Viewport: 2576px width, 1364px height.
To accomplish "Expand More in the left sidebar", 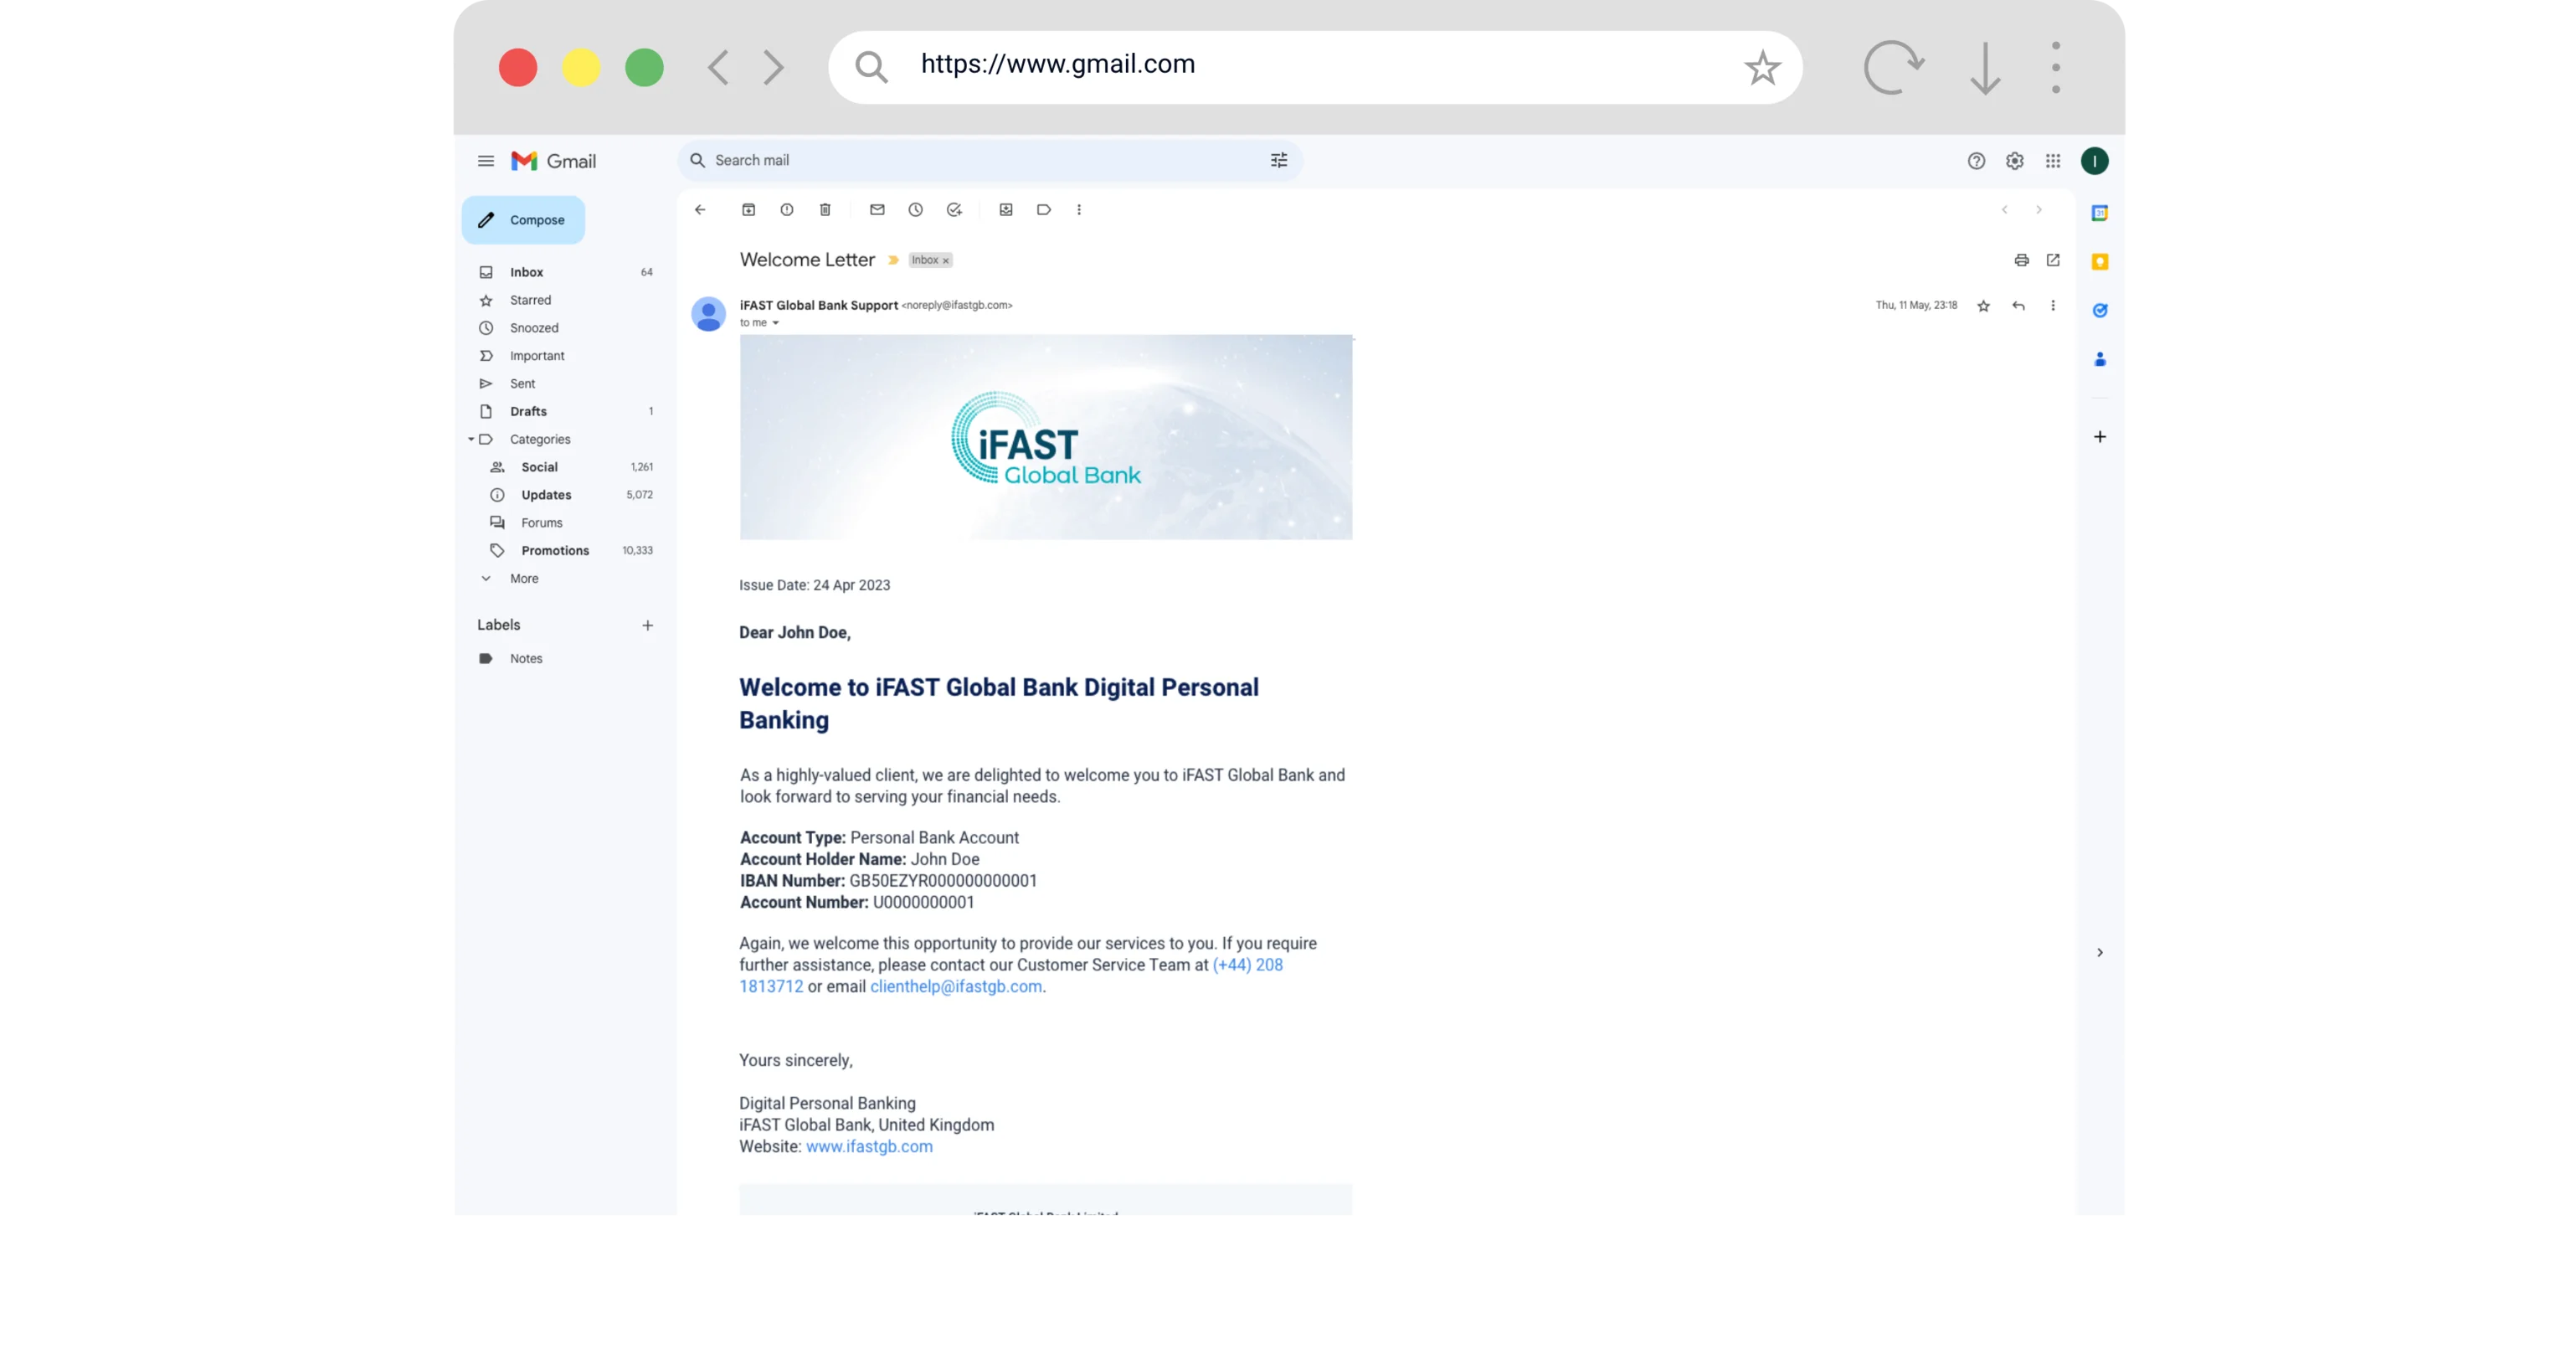I will click(x=523, y=579).
